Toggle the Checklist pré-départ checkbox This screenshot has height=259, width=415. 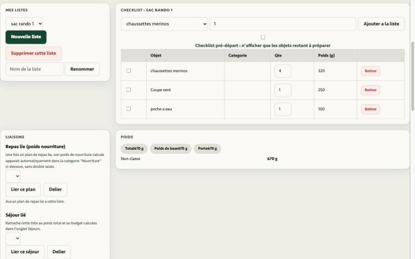pyautogui.click(x=263, y=37)
